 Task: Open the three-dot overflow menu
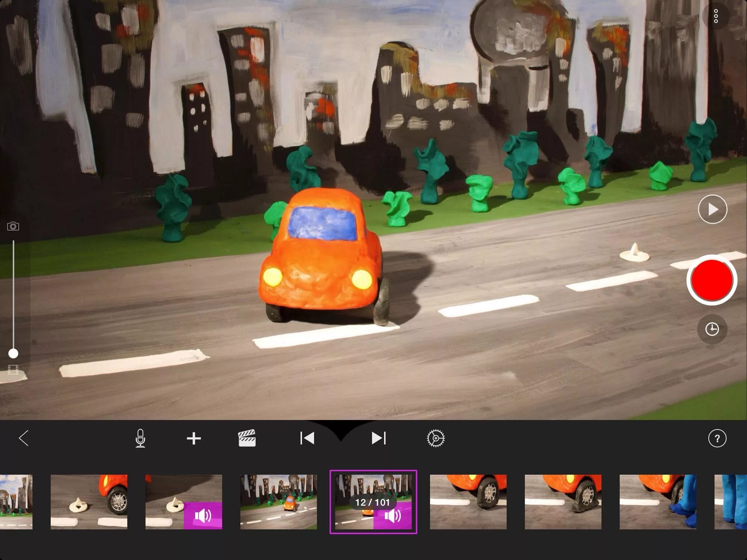tap(716, 16)
